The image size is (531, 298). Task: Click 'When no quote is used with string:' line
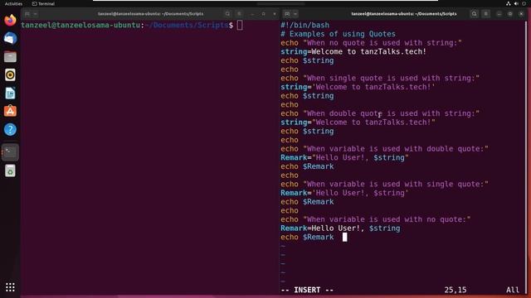tap(371, 43)
